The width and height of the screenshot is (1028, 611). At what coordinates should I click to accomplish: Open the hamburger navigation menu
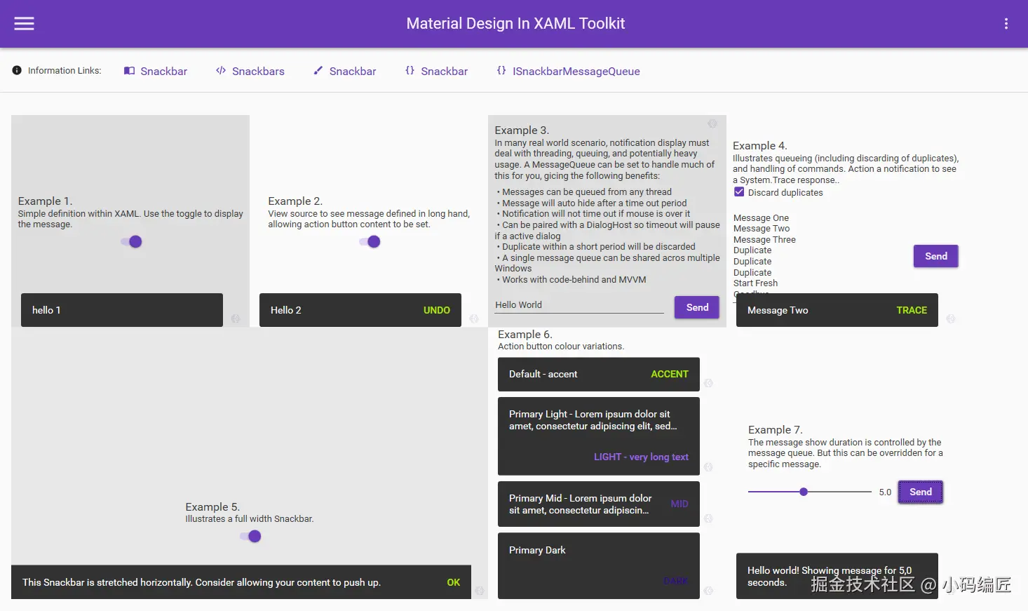click(24, 24)
